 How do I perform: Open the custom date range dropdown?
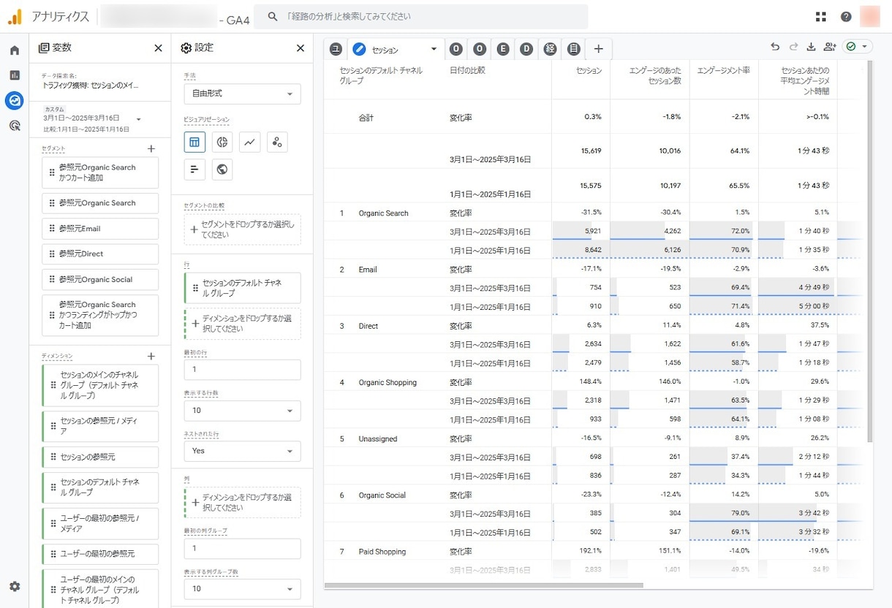[139, 119]
